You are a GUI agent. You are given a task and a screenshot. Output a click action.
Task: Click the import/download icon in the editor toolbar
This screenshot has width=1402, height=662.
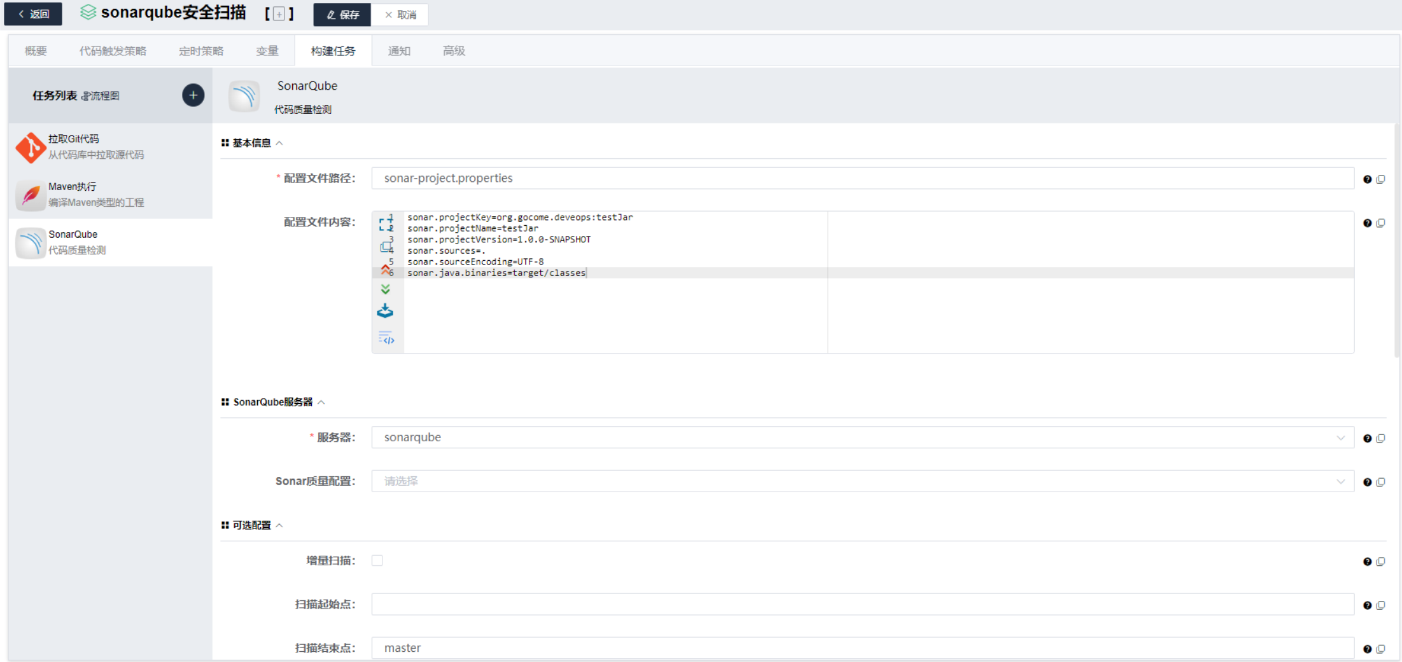point(386,310)
